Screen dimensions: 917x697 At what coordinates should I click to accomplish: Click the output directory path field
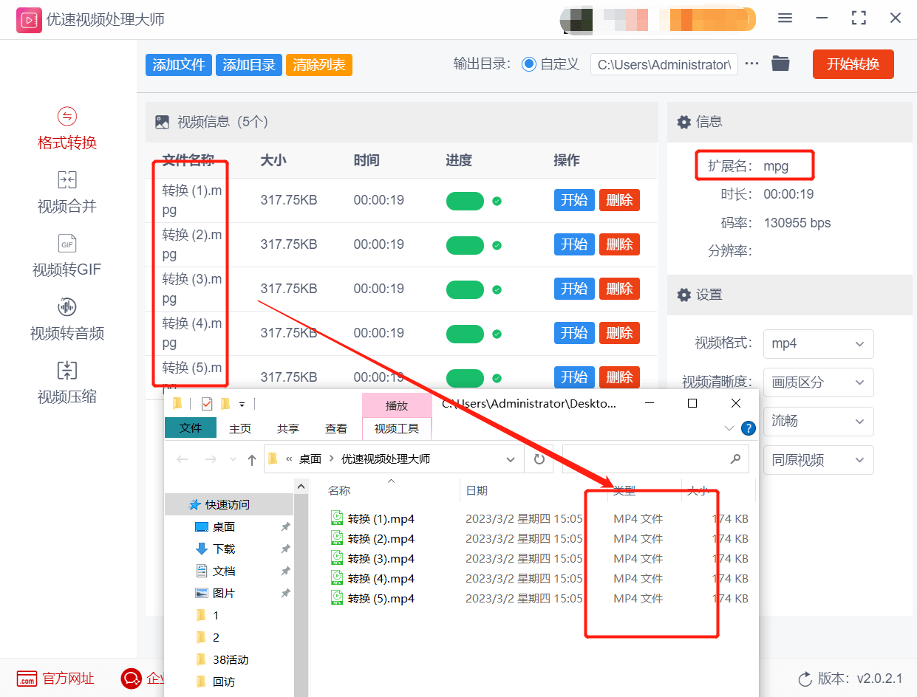[x=664, y=64]
